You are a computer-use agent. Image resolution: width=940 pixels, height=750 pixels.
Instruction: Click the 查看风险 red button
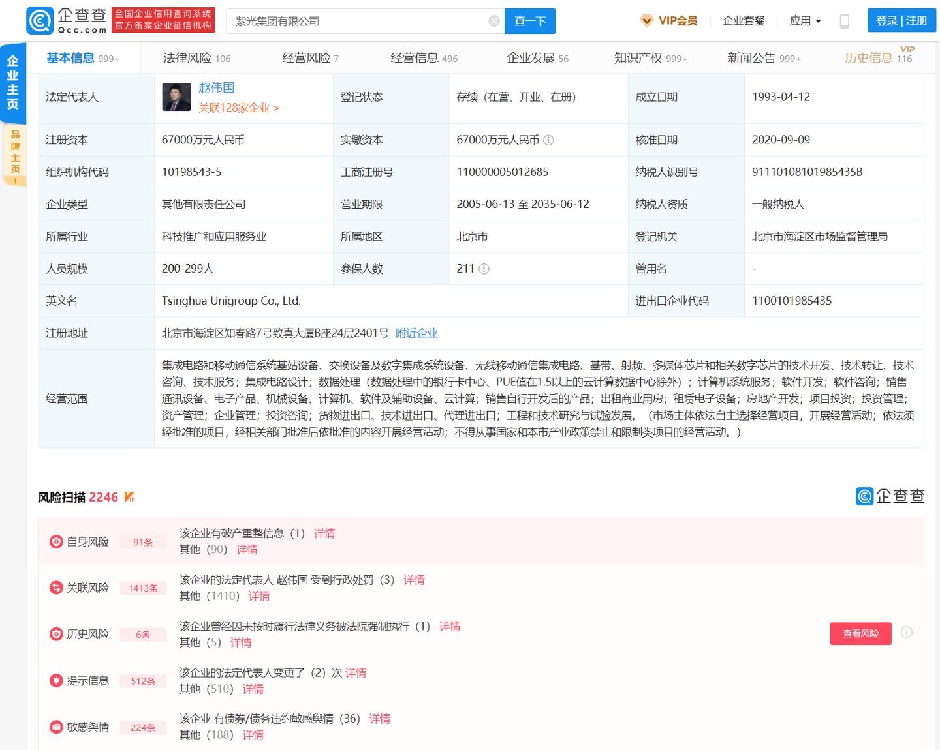coord(860,633)
